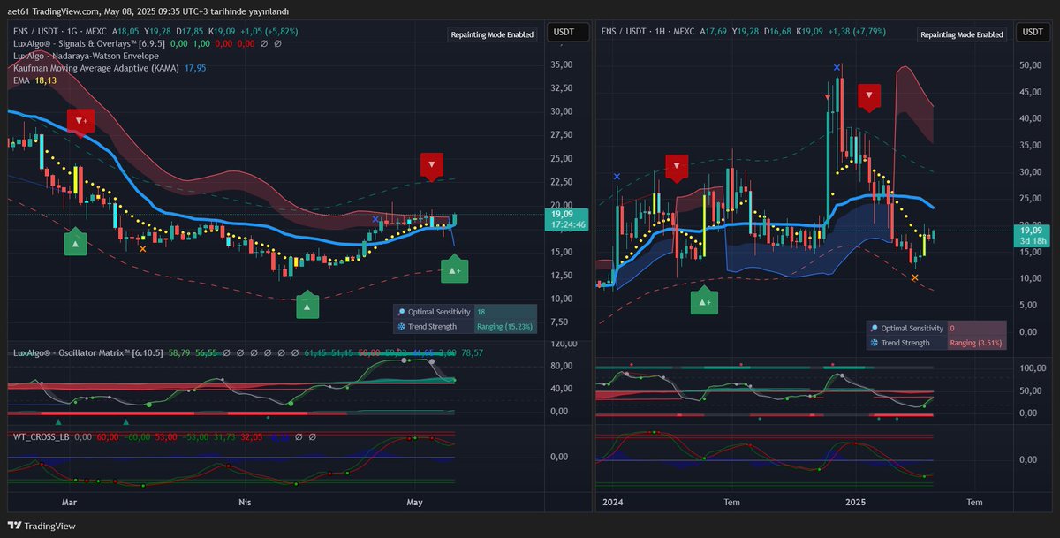The image size is (1060, 538).
Task: Click the orange X exit marker on the 1H chart
Action: tap(914, 277)
